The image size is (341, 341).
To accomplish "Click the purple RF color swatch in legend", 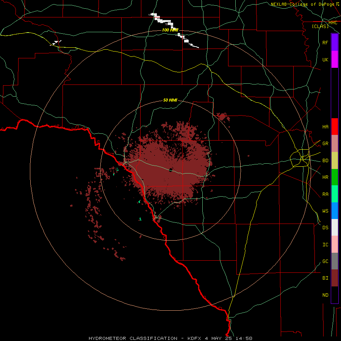I will [335, 42].
